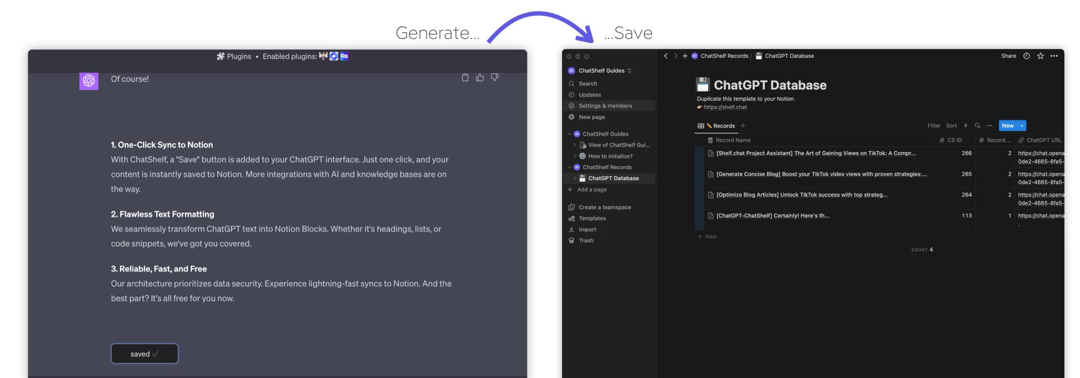Open the https://shelf.chat link
The height and width of the screenshot is (378, 1080).
(725, 107)
